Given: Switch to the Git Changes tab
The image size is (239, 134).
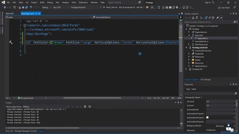Looking at the screenshot, I should point(205,79).
